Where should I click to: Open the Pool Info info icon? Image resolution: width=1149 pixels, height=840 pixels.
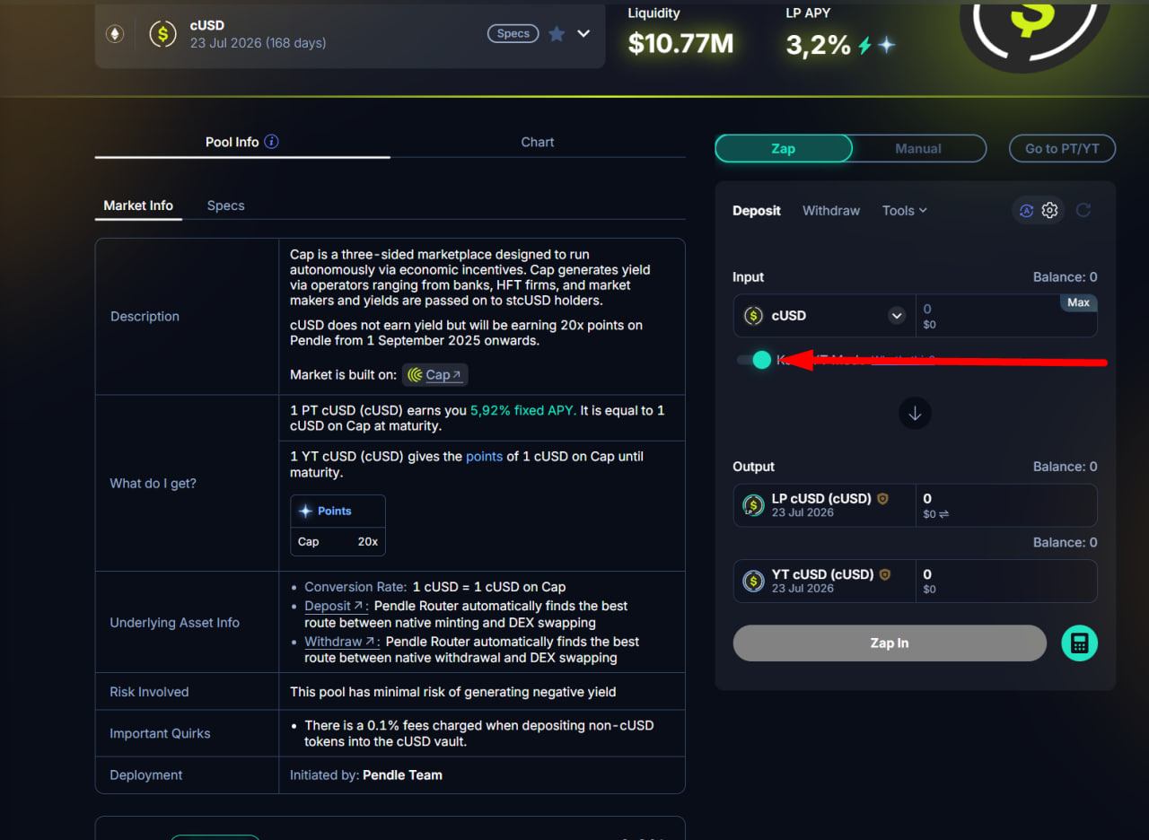pyautogui.click(x=272, y=142)
